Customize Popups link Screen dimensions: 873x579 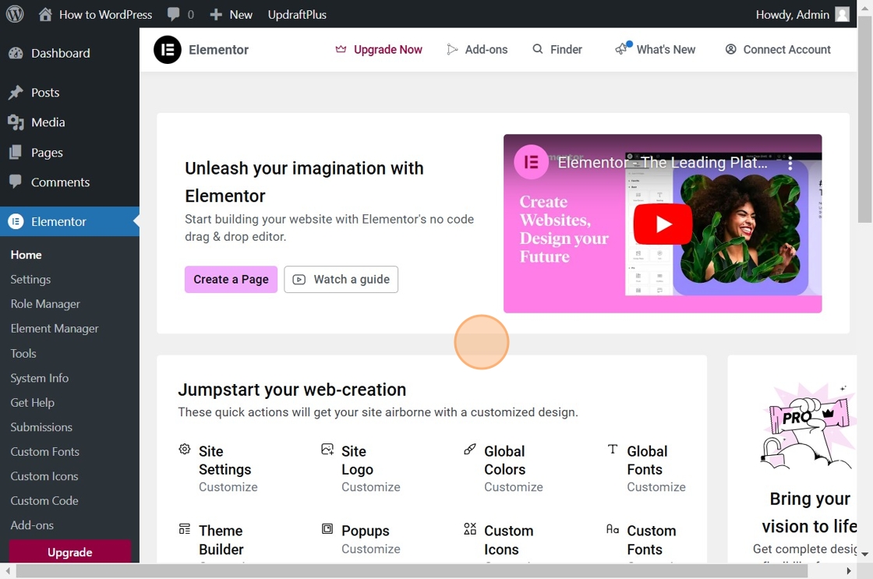(x=371, y=549)
